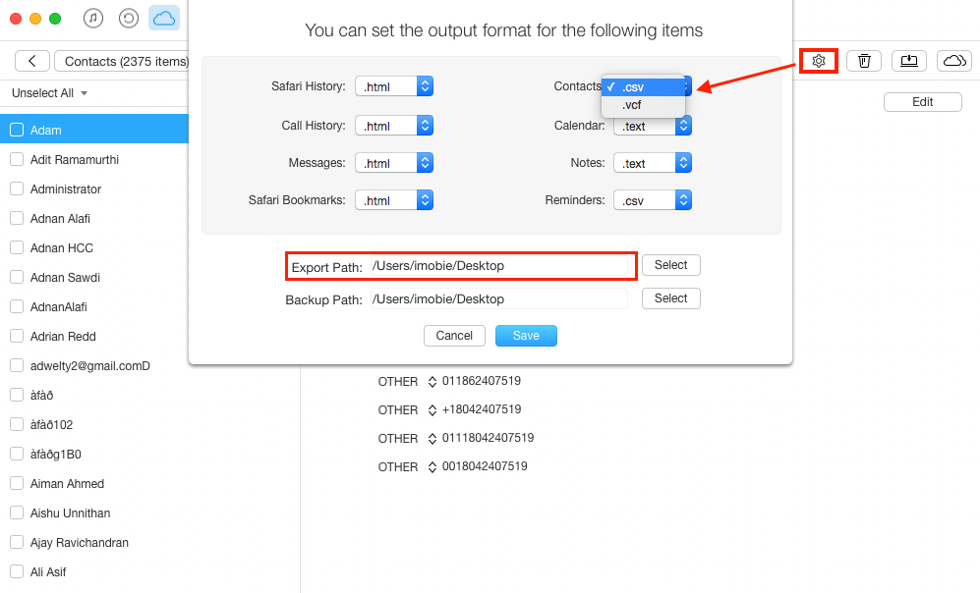The image size is (980, 593).
Task: Click the Backup Path text field
Action: [498, 299]
